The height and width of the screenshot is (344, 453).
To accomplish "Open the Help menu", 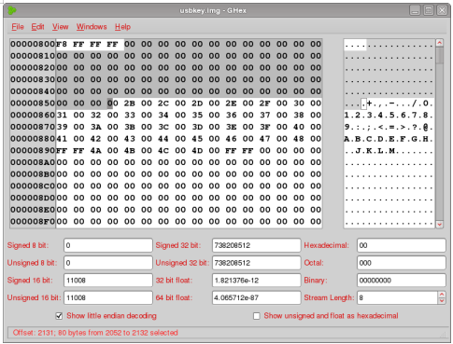I will 122,27.
